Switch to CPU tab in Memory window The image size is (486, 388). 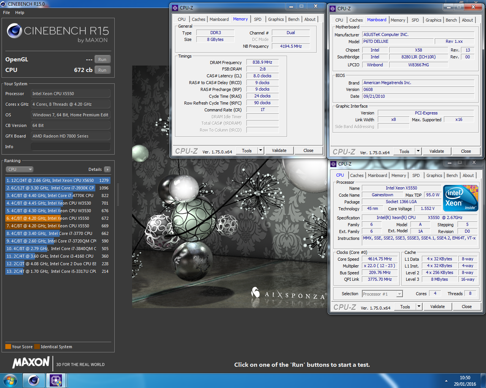(182, 19)
